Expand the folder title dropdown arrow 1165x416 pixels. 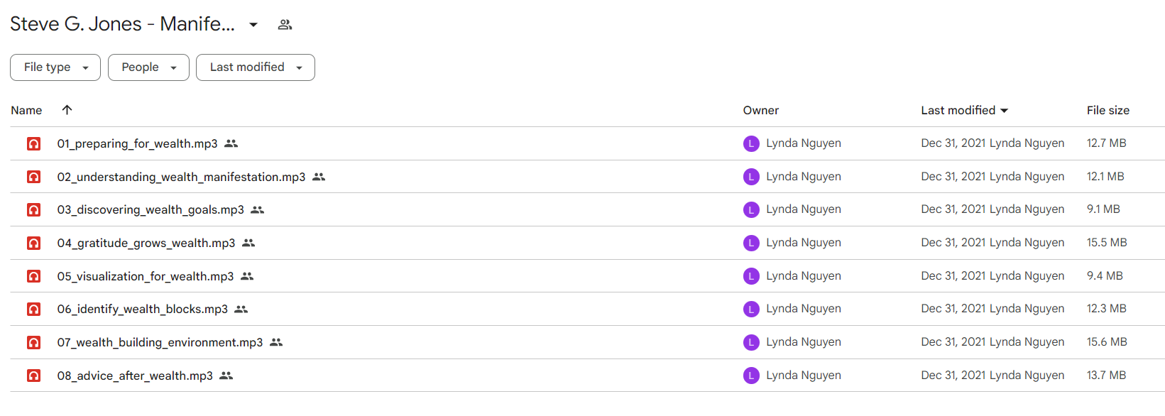coord(253,25)
